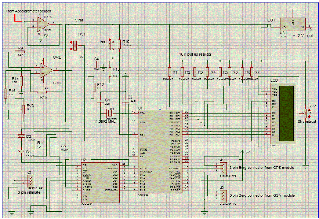The width and height of the screenshot is (319, 219).
Task: Click the J3 3-pin relimate connector
Action: (30, 181)
